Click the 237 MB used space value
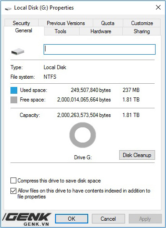This screenshot has width=166, height=228. 131,90
